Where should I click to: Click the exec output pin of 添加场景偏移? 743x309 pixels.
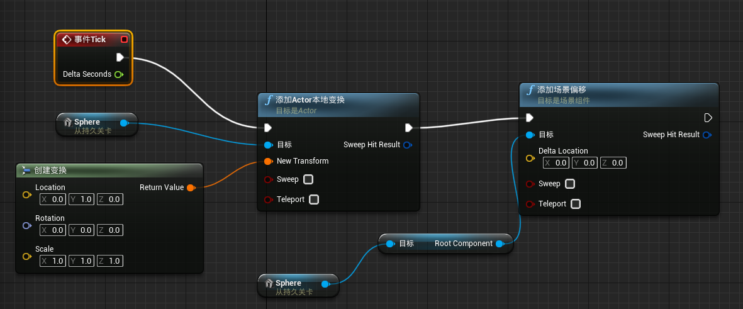tap(708, 118)
